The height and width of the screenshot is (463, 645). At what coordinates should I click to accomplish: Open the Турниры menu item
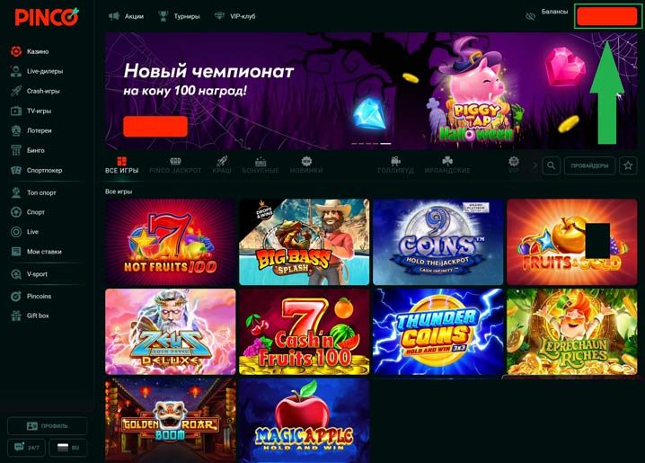click(x=180, y=16)
